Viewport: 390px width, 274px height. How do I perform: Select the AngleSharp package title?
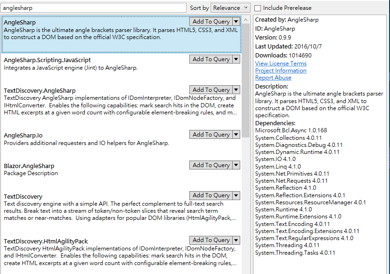click(20, 23)
